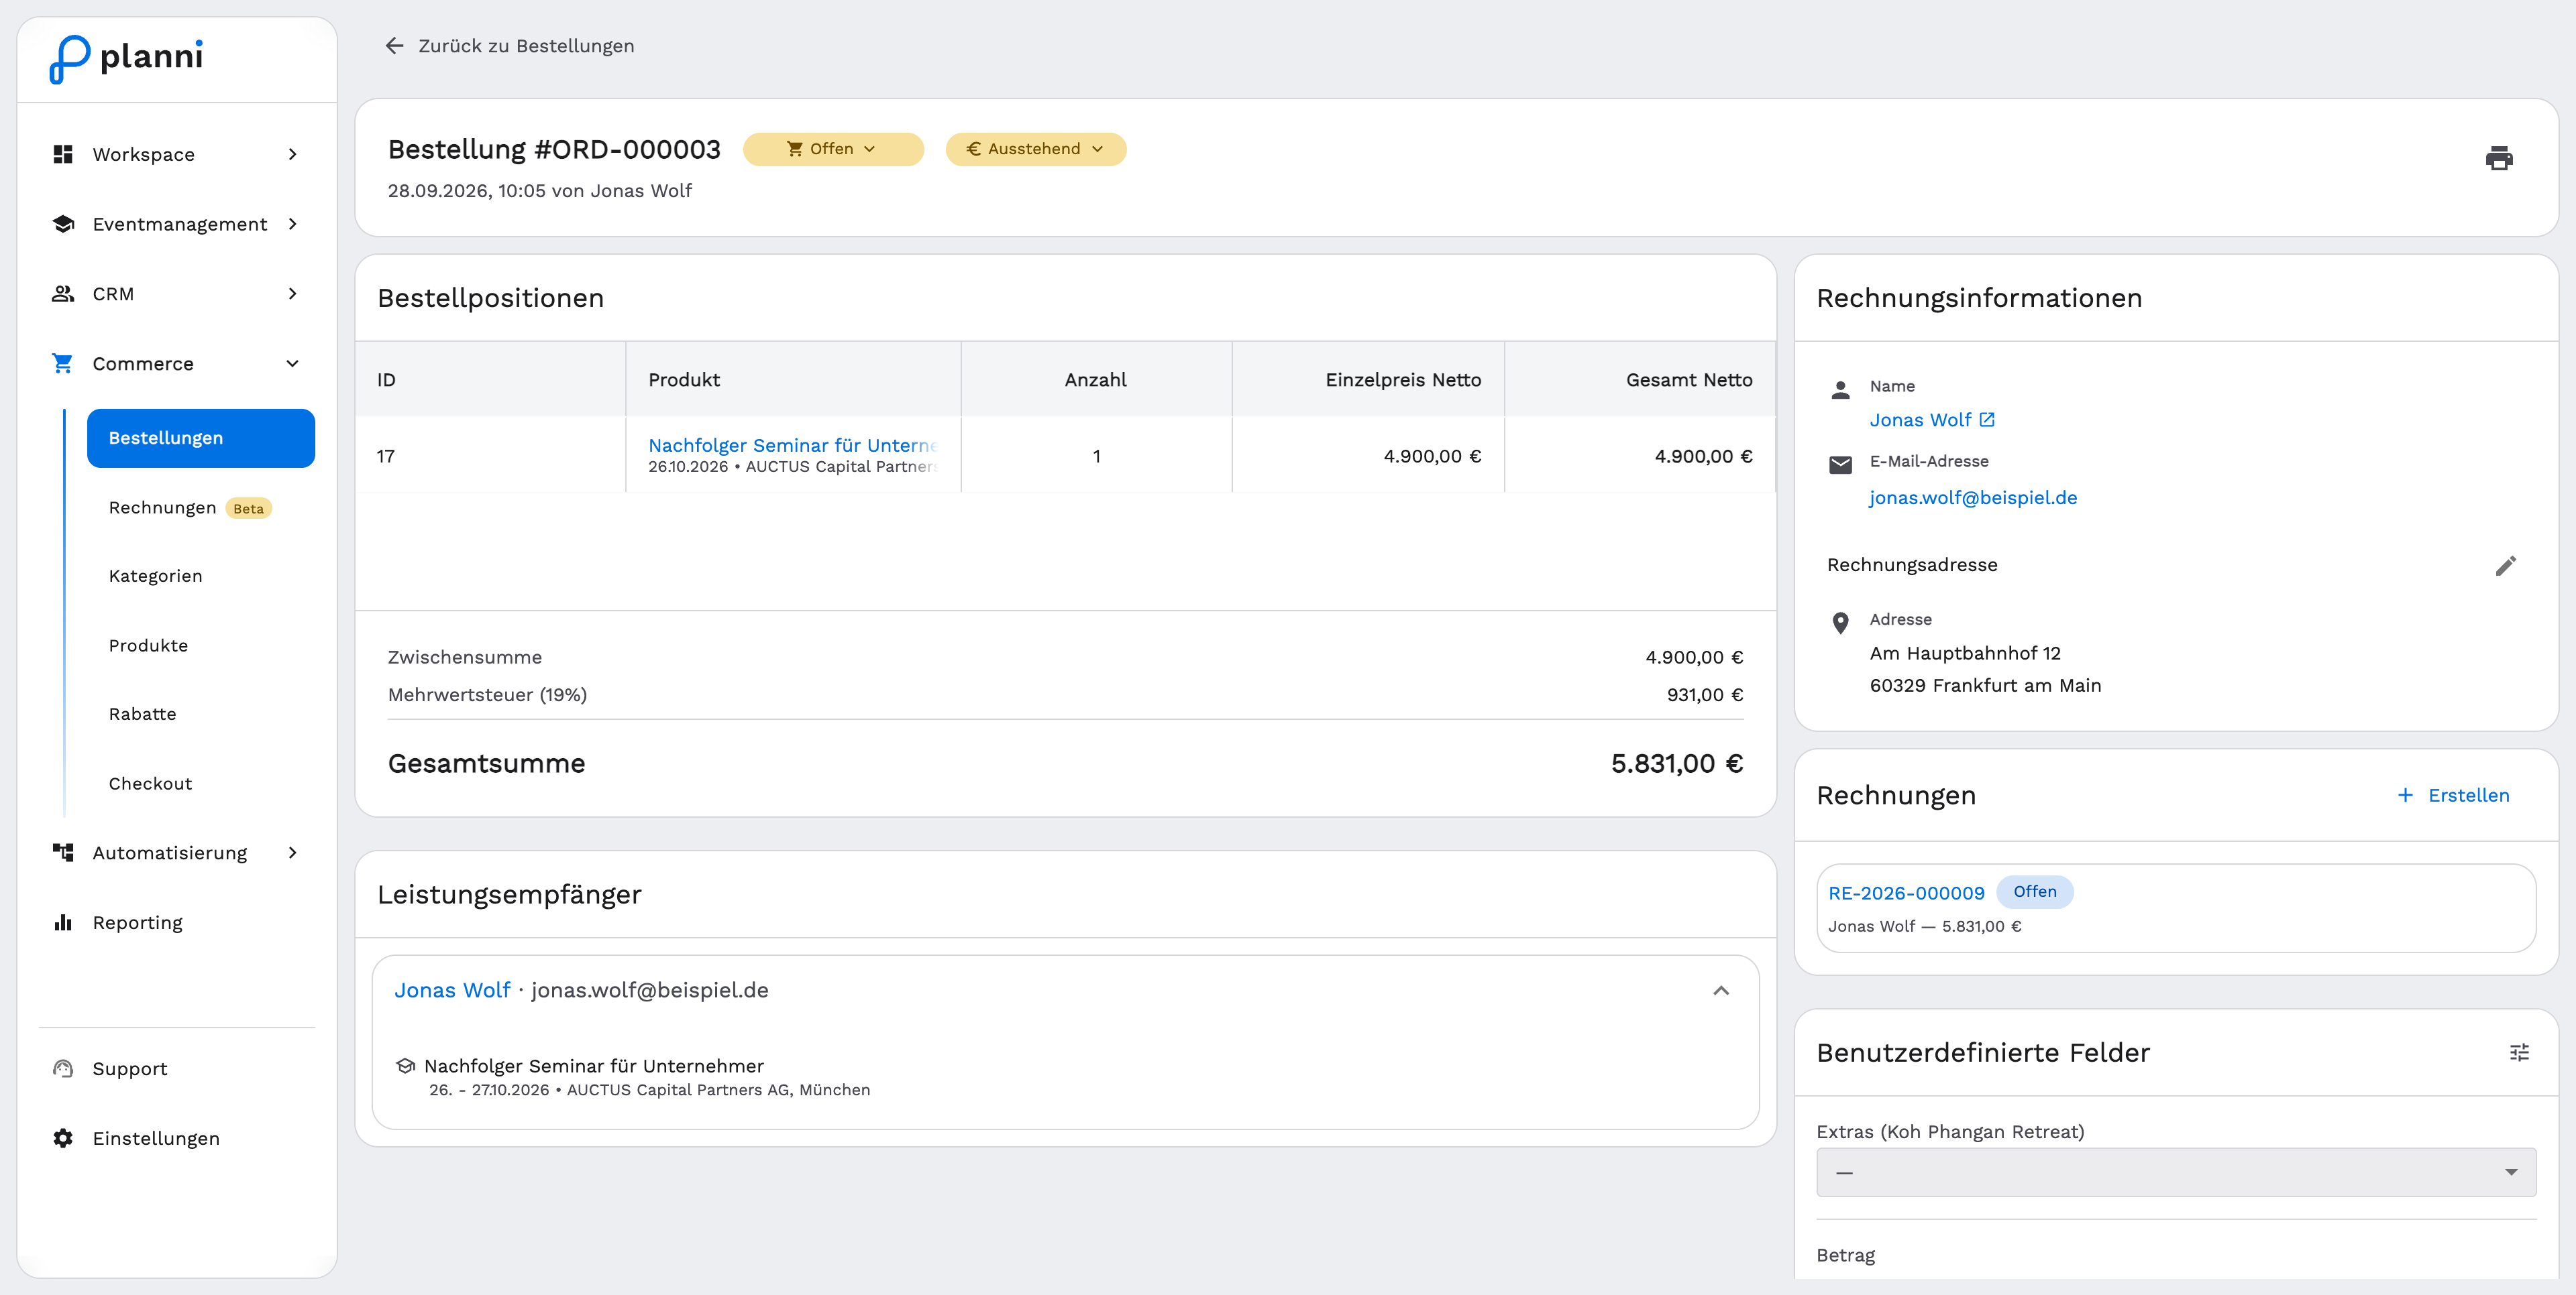This screenshot has width=2576, height=1295.
Task: Click the Jonas Wolf name link in Rechnungsinformationen
Action: pyautogui.click(x=1920, y=420)
